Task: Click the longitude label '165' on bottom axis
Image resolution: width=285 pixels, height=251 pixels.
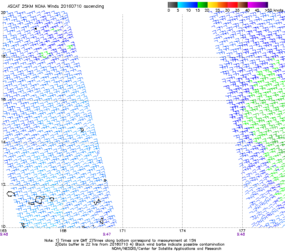Action: [x=3, y=231]
